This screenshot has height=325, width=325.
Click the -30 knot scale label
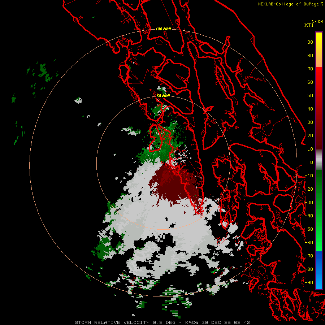pyautogui.click(x=309, y=203)
